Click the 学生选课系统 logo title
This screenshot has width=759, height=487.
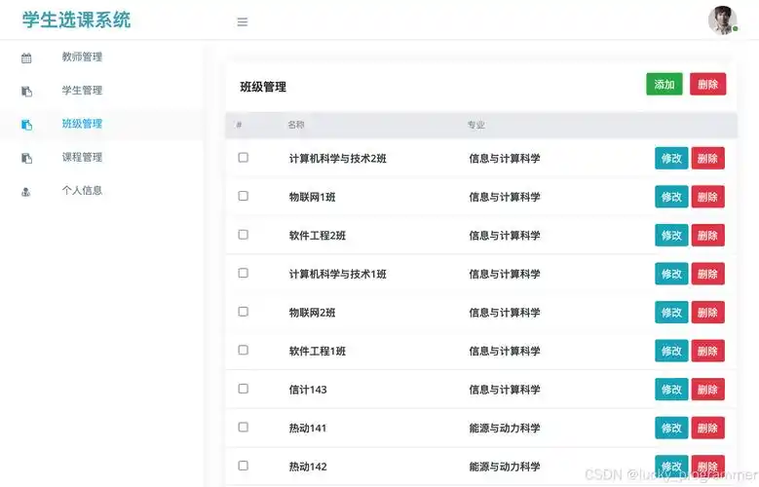76,19
